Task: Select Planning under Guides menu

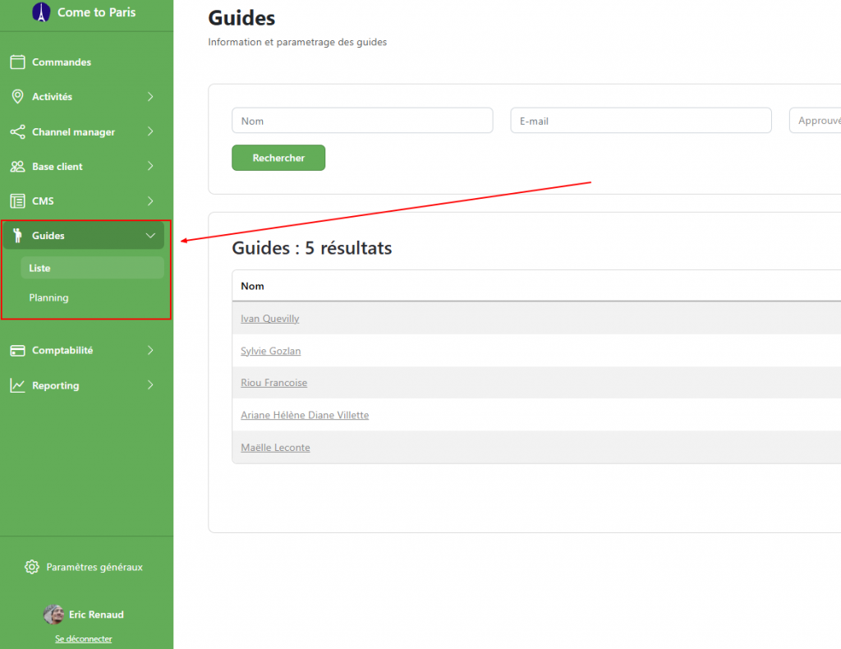Action: click(x=48, y=297)
